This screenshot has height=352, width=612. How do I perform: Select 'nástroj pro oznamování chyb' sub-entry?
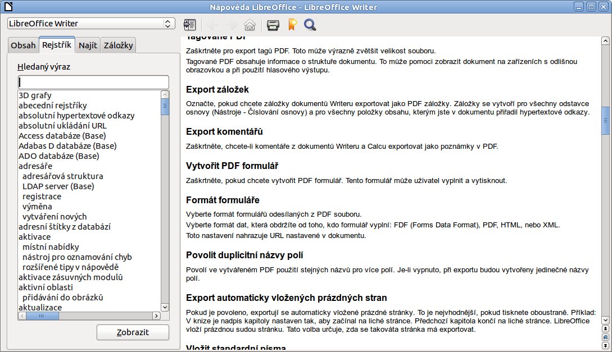77,257
